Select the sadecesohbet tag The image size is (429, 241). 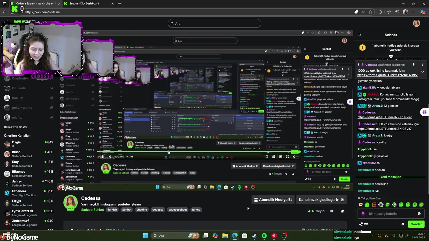coord(178,210)
